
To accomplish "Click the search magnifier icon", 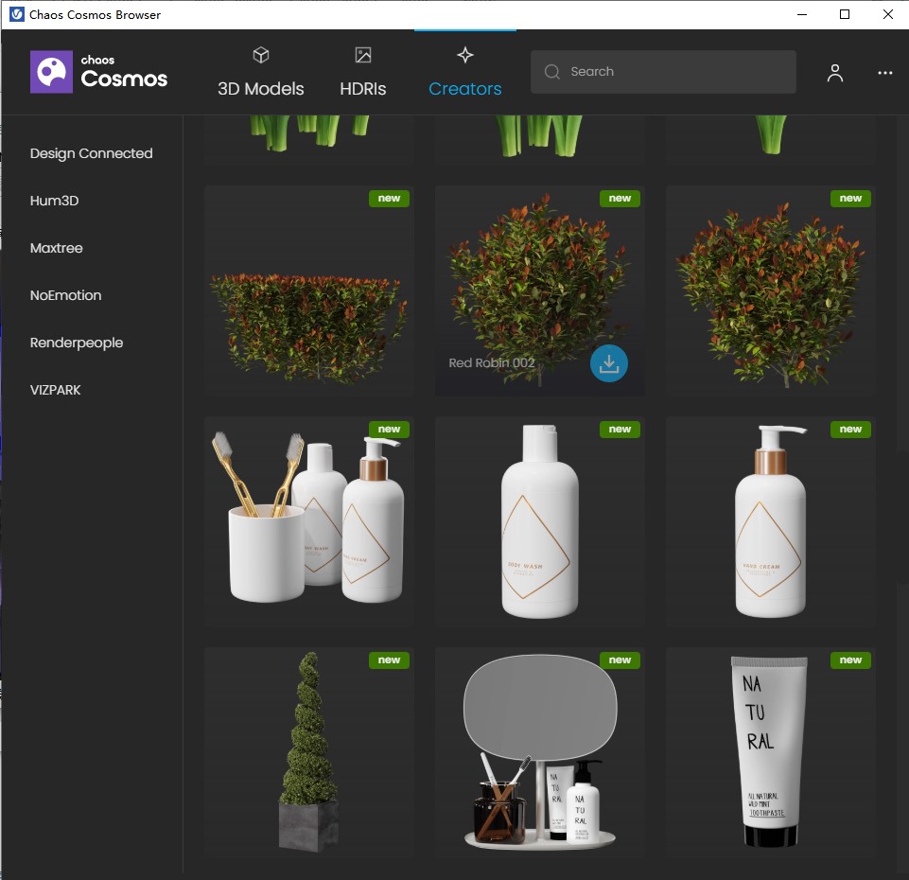I will point(551,71).
